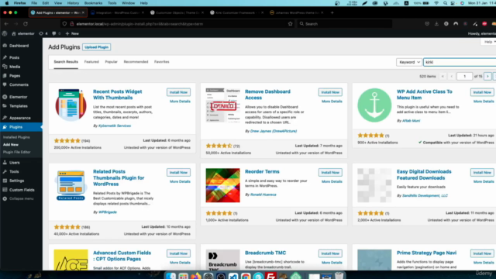Screen dimensions: 496x279
Task: Open Easy Digital Downloads Featured Downloads title
Action: coord(424,174)
